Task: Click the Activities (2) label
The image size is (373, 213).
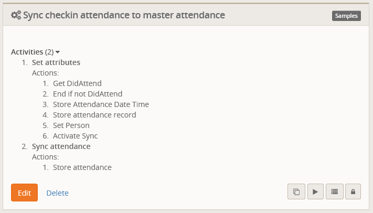Action: coord(33,52)
